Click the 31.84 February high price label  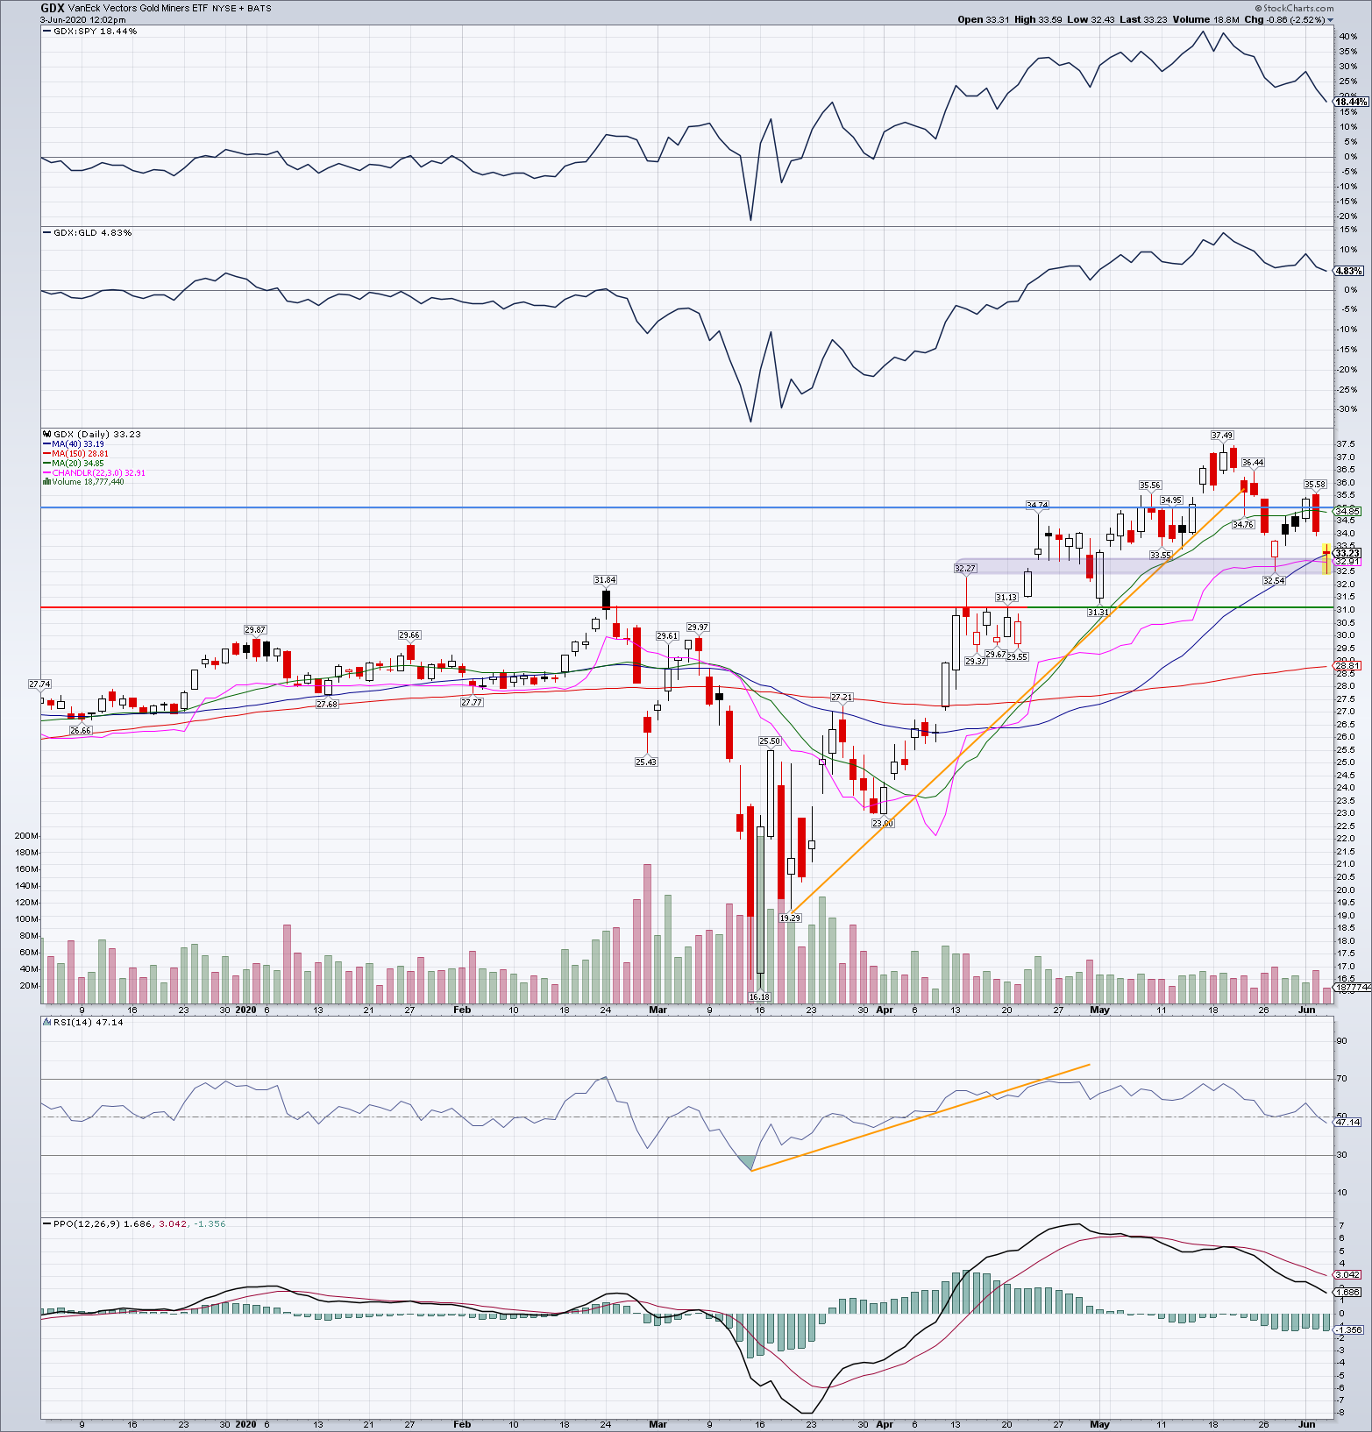pos(605,580)
